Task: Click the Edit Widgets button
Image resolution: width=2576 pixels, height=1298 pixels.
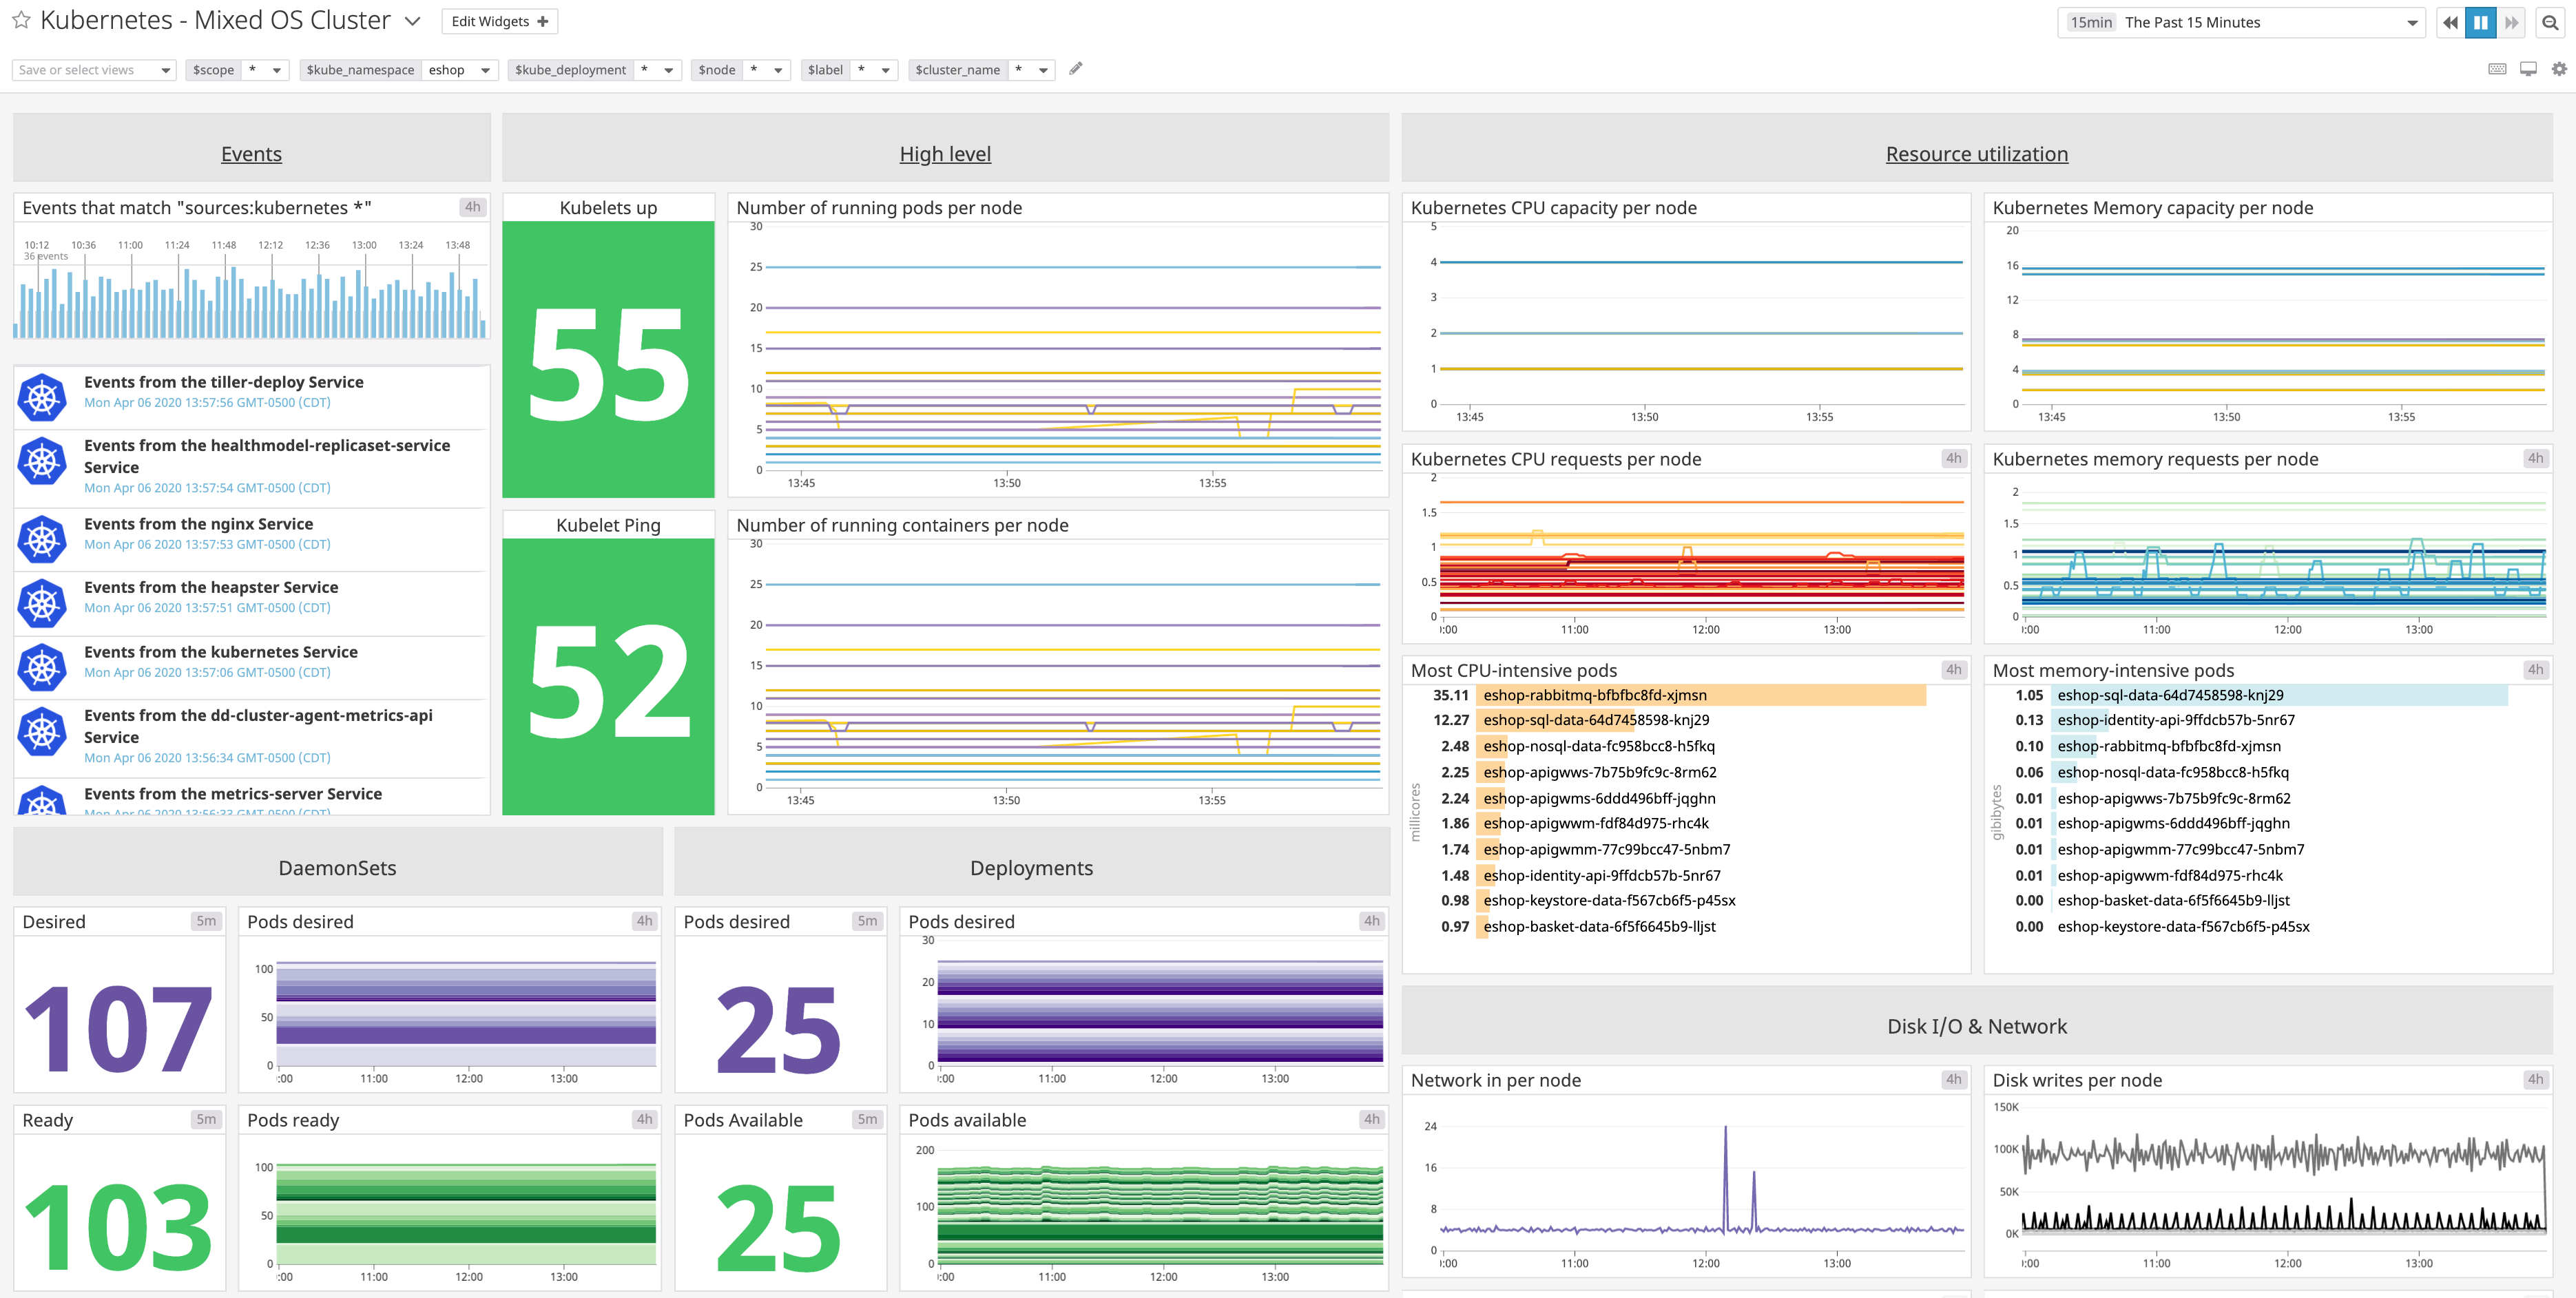Action: [x=498, y=20]
